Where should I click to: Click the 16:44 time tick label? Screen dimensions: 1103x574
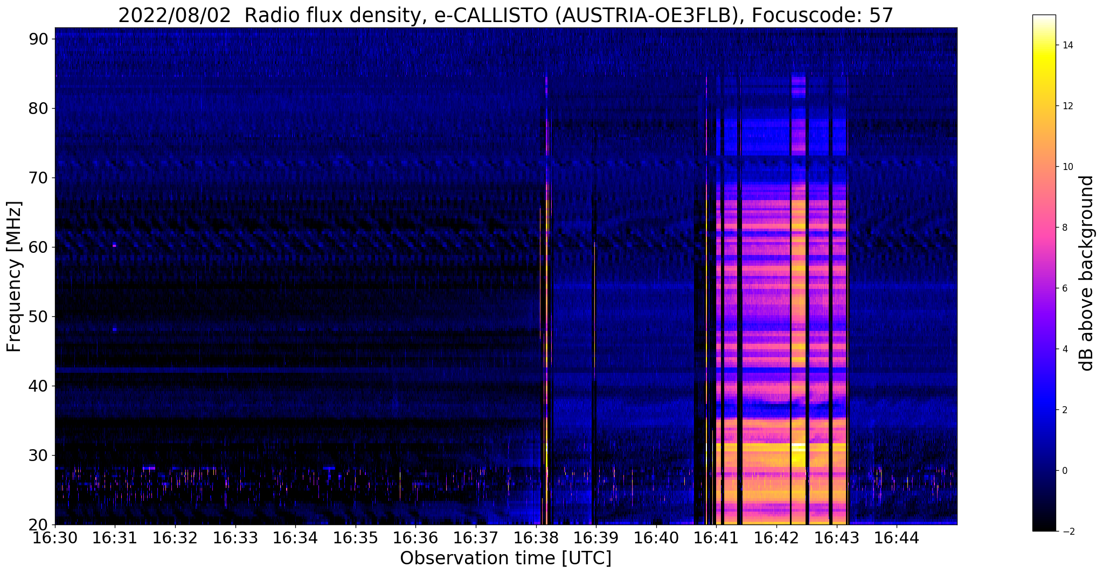pyautogui.click(x=897, y=537)
